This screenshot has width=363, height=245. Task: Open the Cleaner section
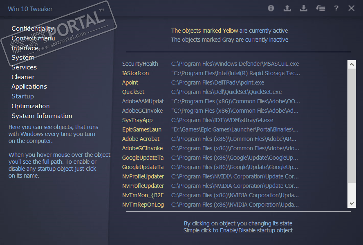(x=23, y=77)
